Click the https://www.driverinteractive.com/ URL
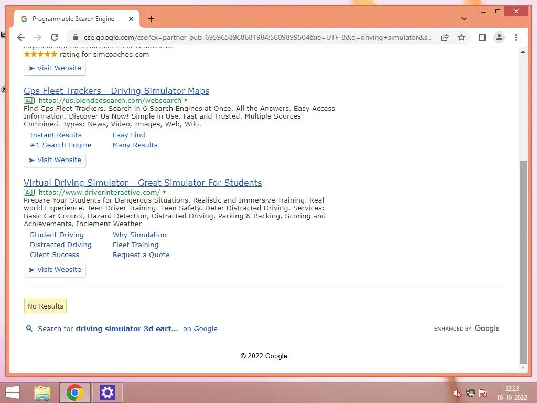Viewport: 537px width, 403px height. click(99, 192)
